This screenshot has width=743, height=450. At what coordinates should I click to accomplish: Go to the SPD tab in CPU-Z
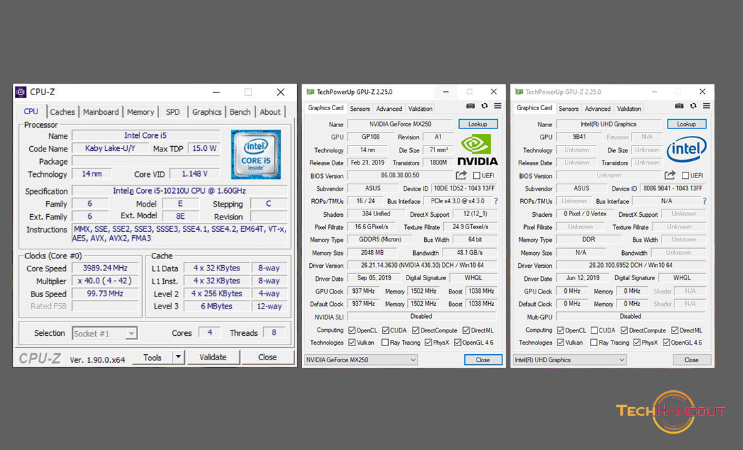173,112
